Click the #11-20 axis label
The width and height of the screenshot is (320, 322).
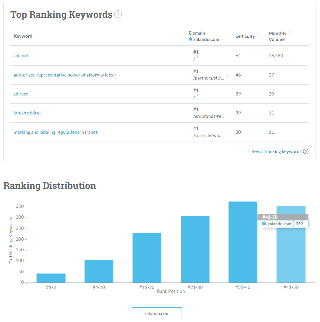pyautogui.click(x=147, y=287)
